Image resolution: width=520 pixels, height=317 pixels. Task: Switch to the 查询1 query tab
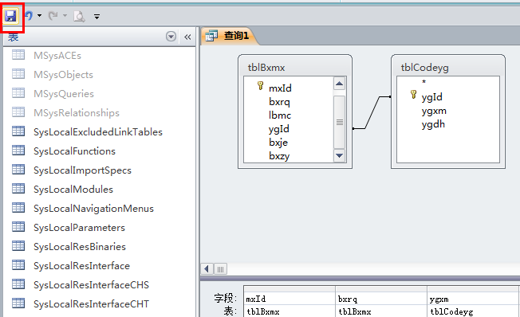tap(230, 36)
